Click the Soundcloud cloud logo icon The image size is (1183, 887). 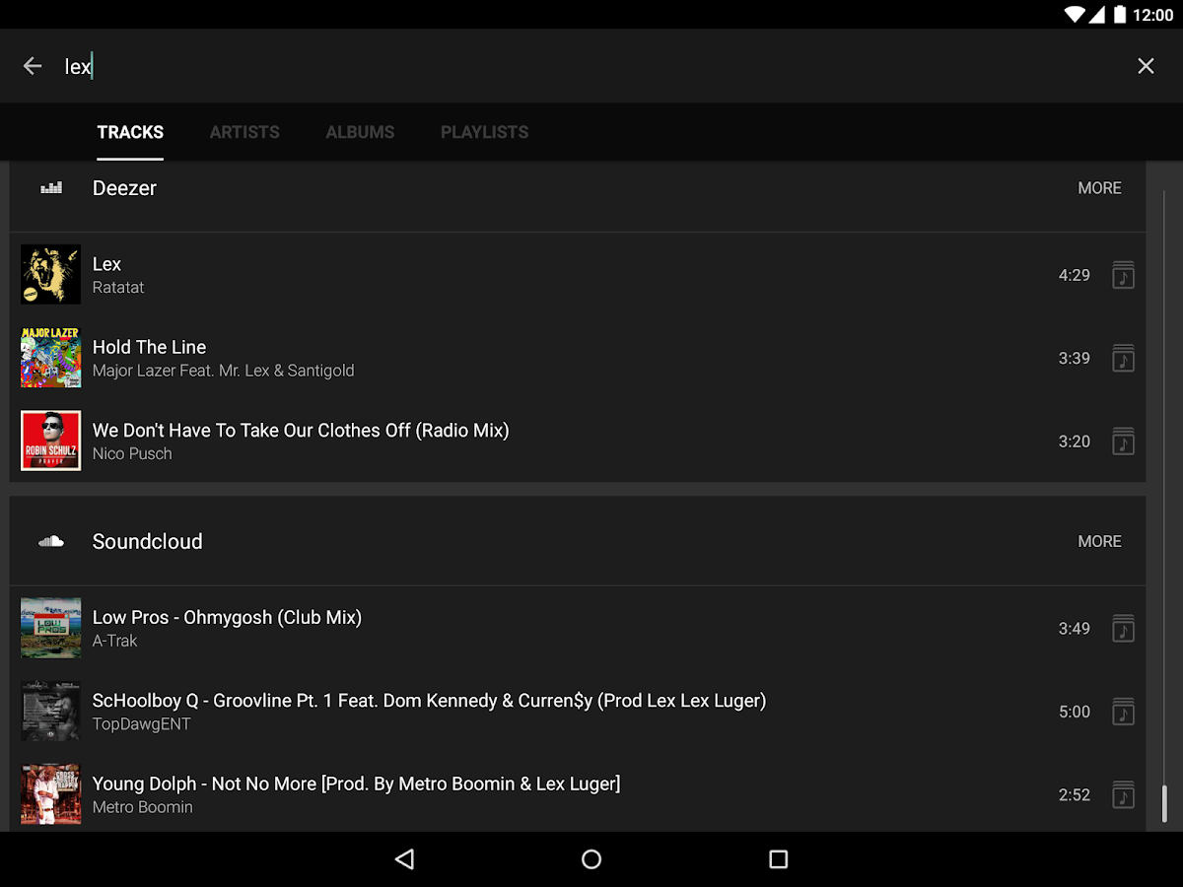pos(51,541)
